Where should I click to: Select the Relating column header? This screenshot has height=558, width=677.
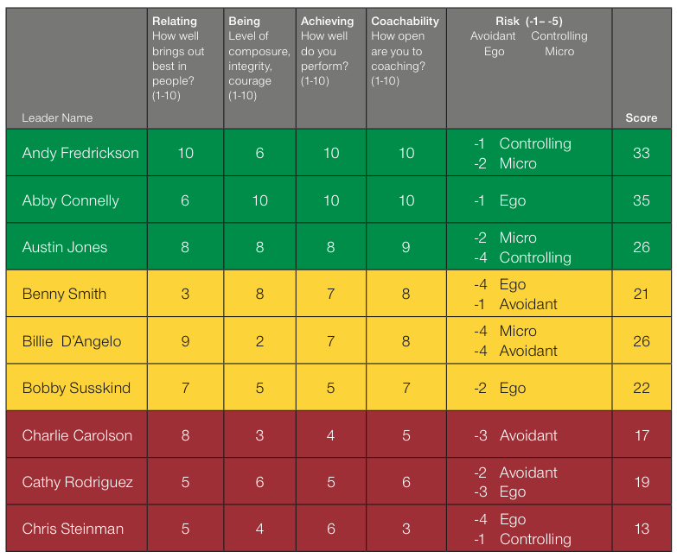click(x=175, y=21)
